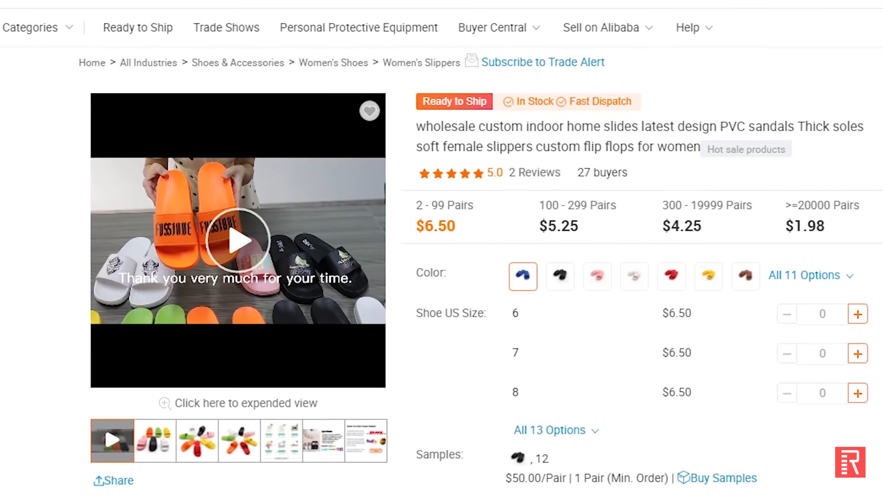Select the DHL shipping info thumbnail
This screenshot has width=883, height=496.
point(366,441)
